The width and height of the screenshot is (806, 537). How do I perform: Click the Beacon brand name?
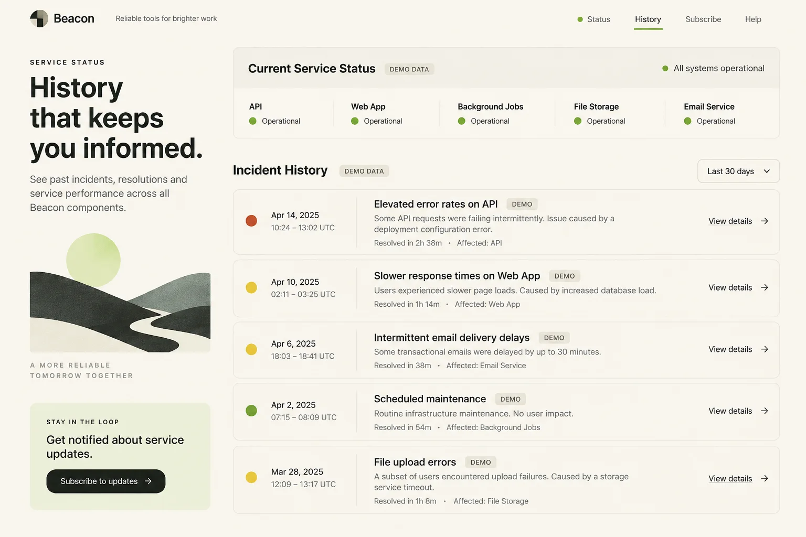tap(74, 18)
